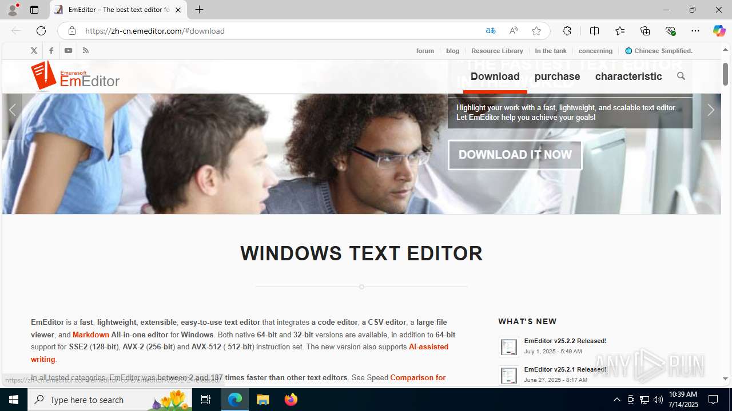The width and height of the screenshot is (732, 411).
Task: Open the volume control in tray
Action: pos(658,400)
